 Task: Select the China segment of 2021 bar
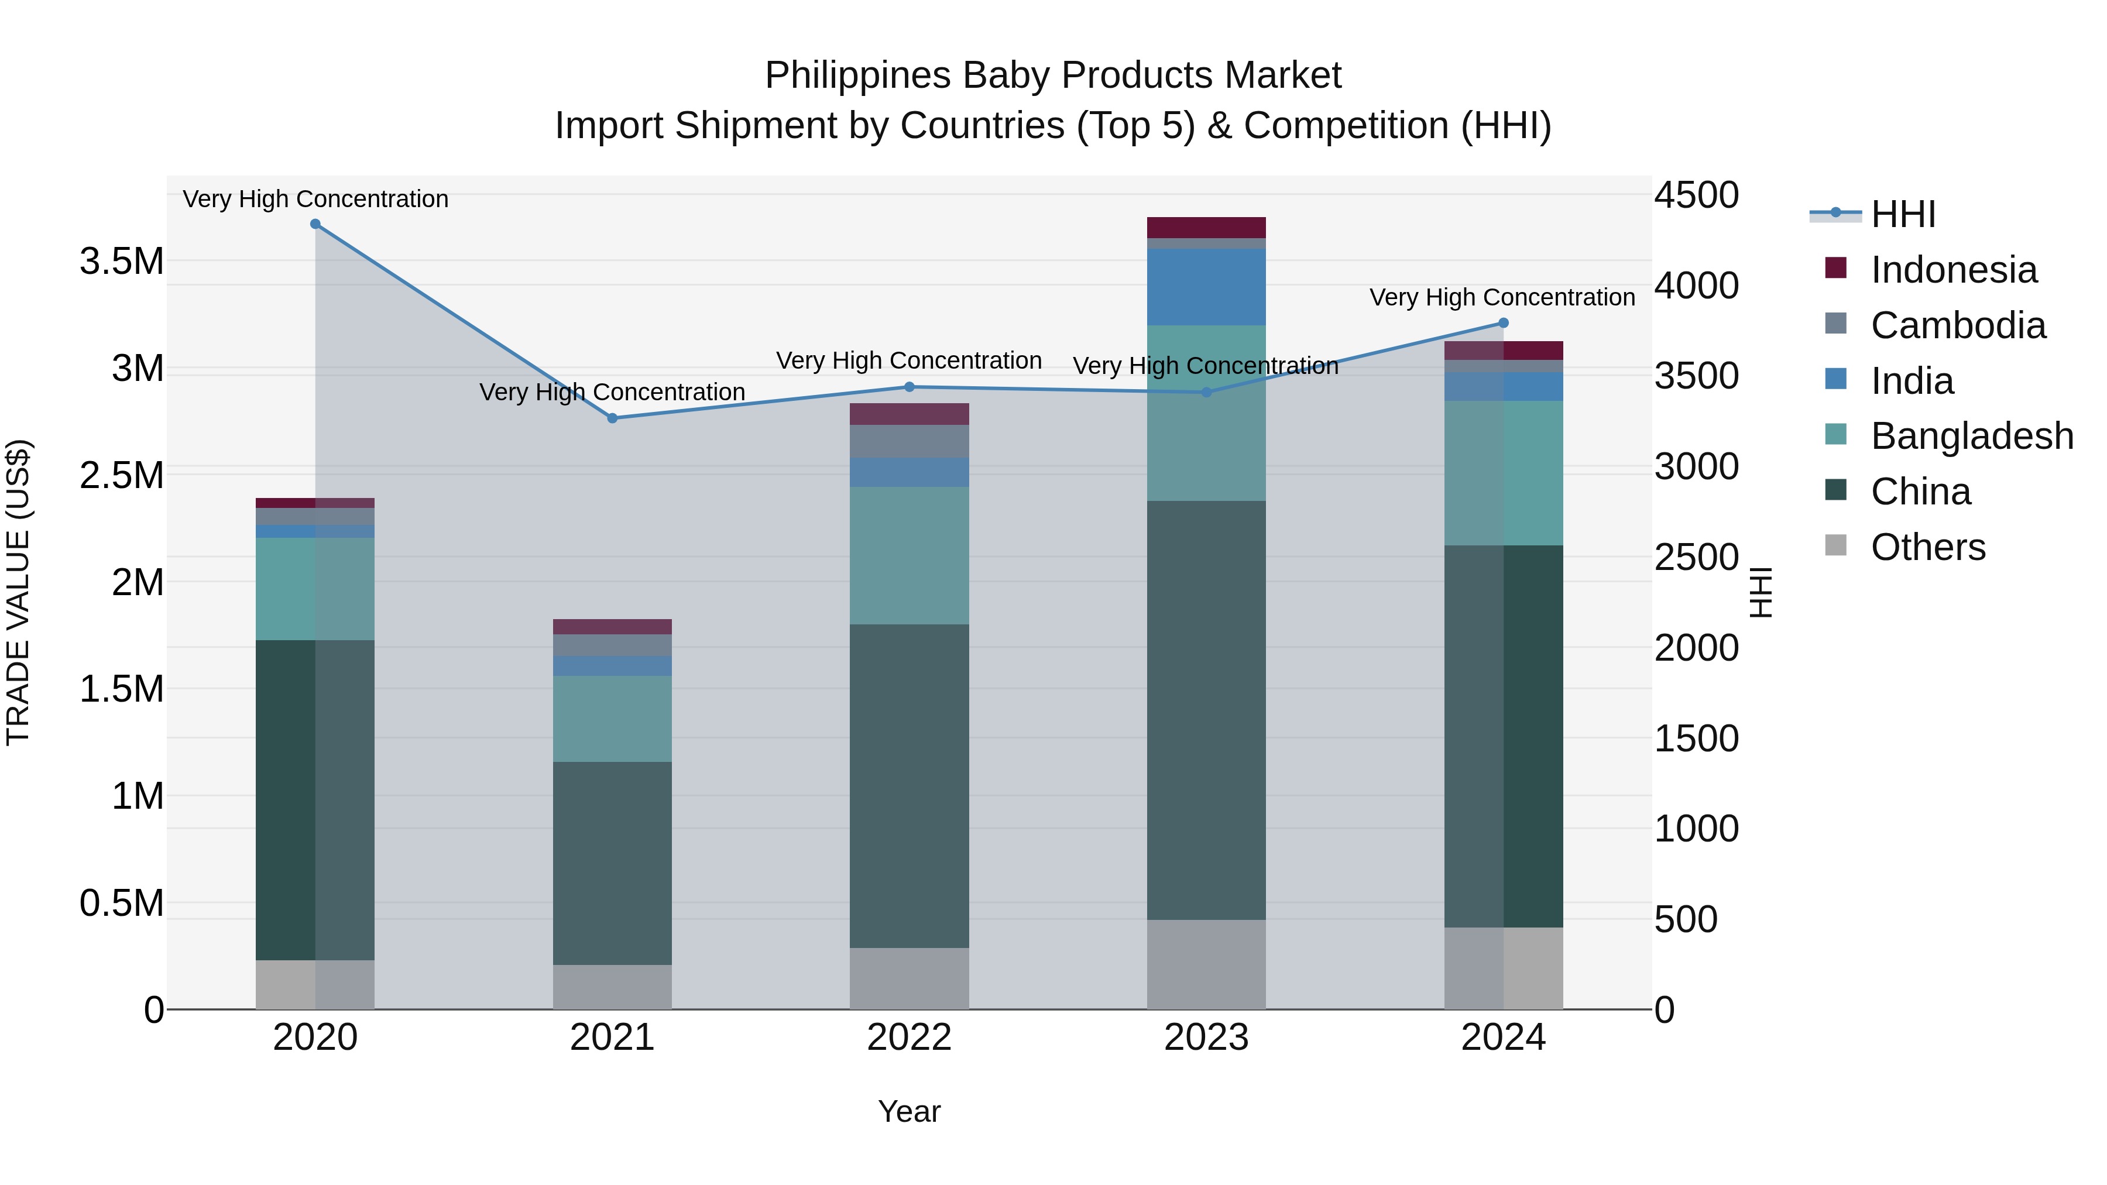coord(612,864)
